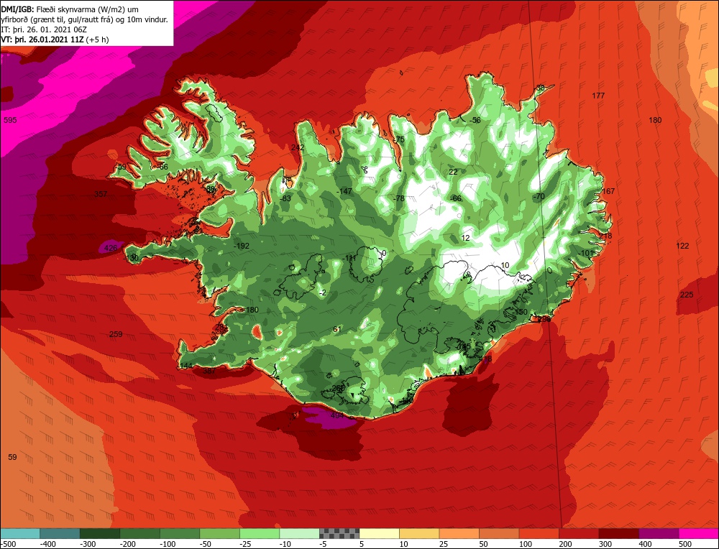
Task: Click the legend label 400
Action: click(646, 544)
